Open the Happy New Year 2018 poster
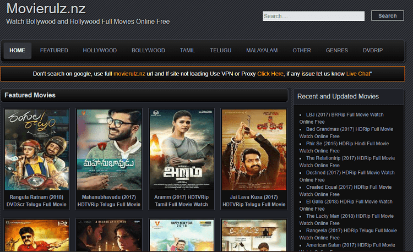The width and height of the screenshot is (413, 252). 182,235
